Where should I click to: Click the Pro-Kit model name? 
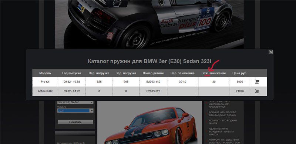click(x=45, y=82)
